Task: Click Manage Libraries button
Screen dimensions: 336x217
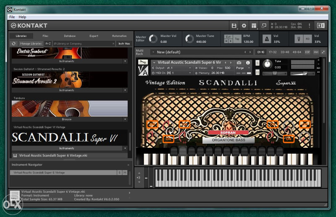Action: pos(31,44)
